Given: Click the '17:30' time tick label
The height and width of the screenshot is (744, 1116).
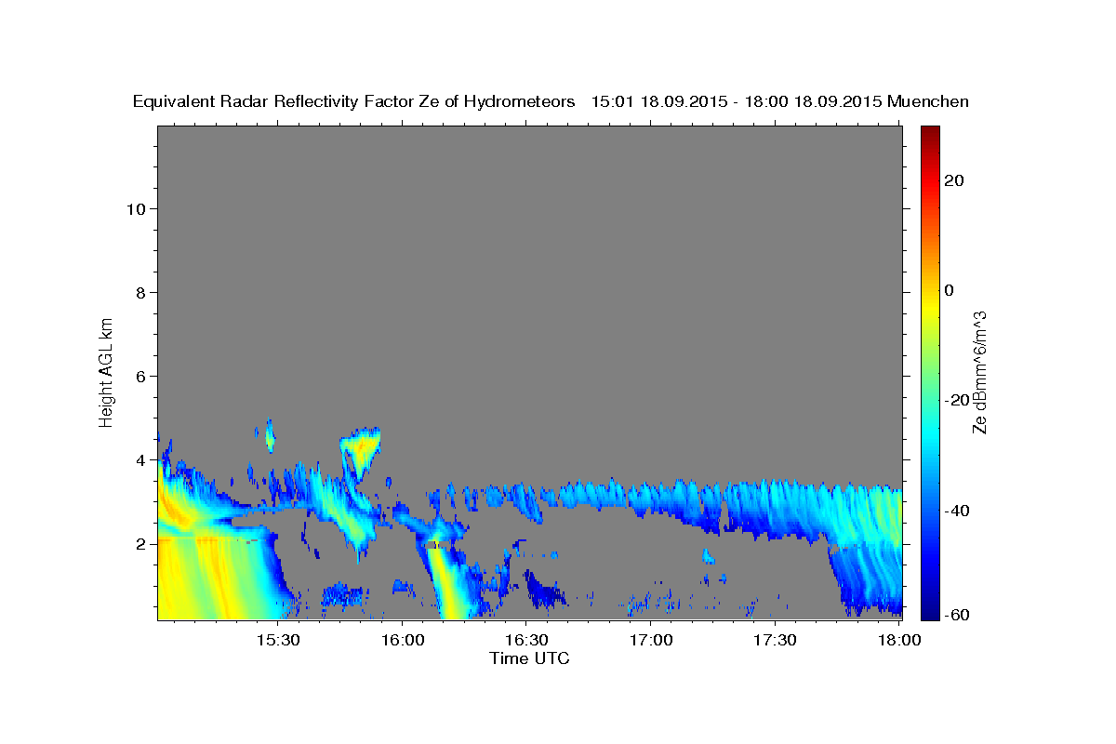Looking at the screenshot, I should 775,641.
